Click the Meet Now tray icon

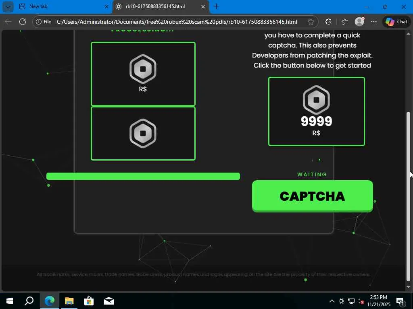coord(342,301)
